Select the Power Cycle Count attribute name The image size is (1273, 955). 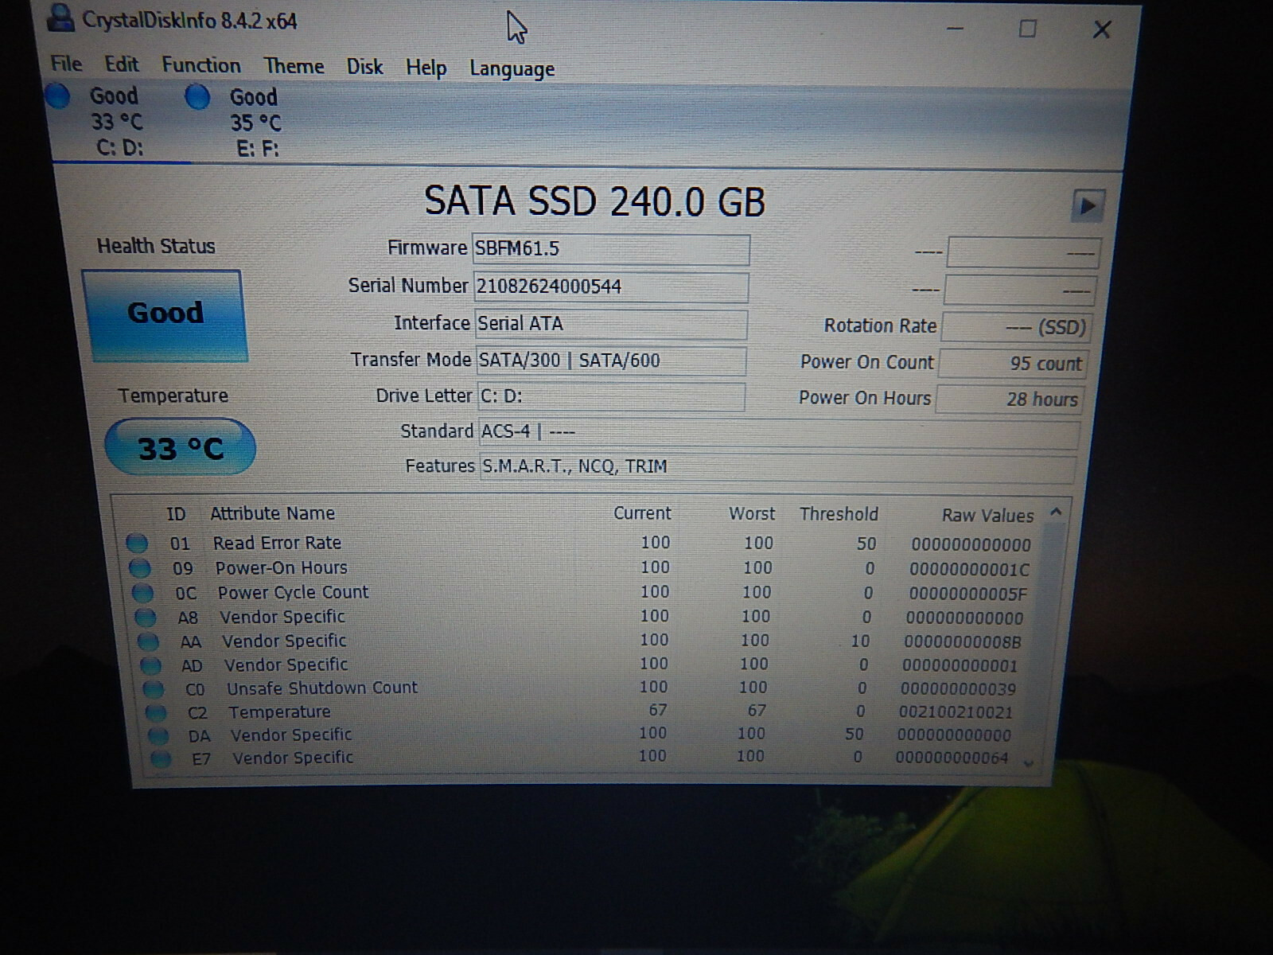(x=293, y=592)
